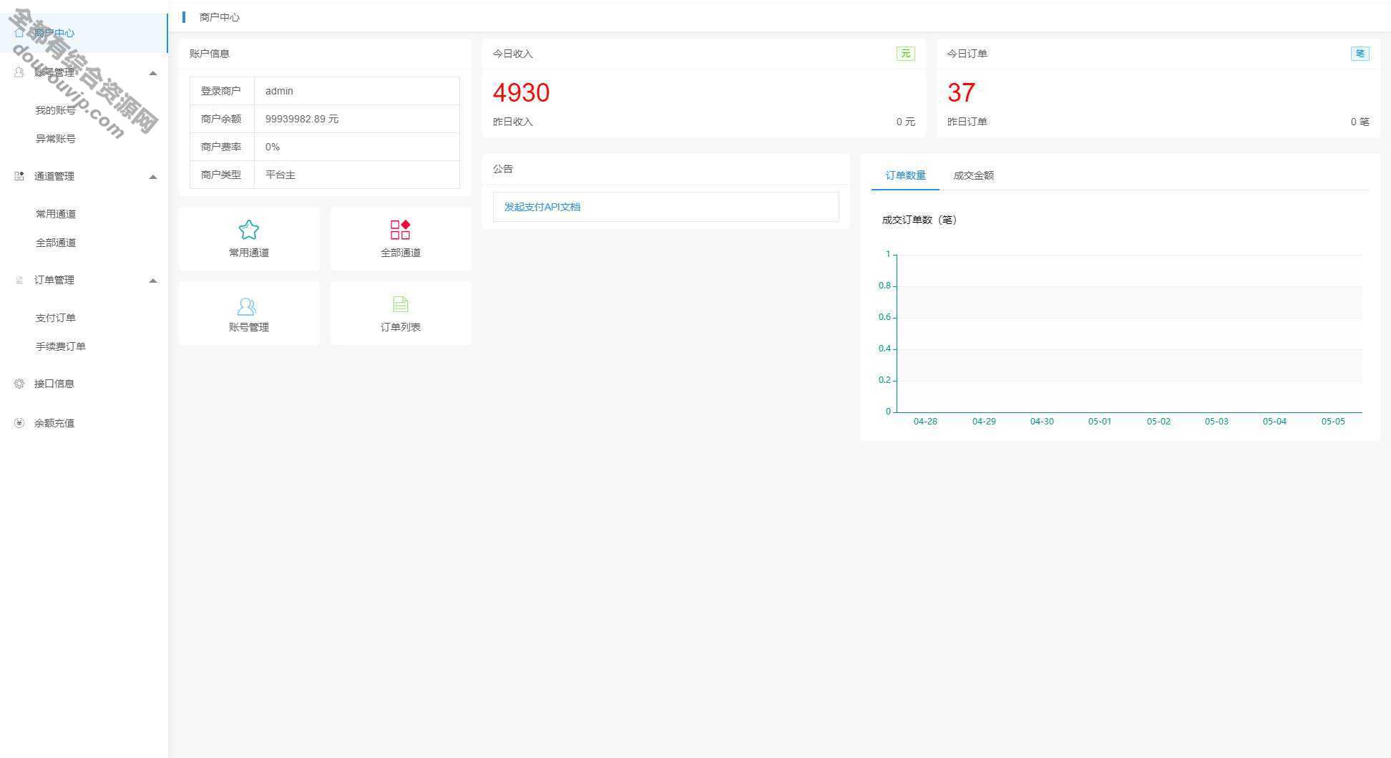Click the 登录商户 label cell

point(222,91)
